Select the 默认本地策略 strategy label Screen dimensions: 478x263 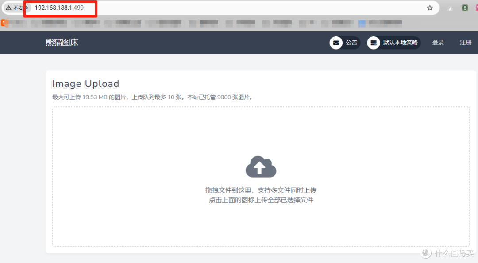click(400, 43)
